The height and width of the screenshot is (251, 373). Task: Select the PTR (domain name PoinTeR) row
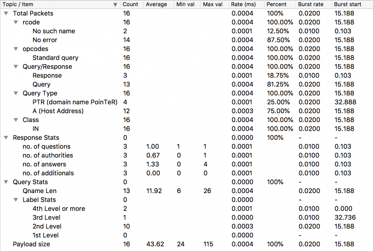(186, 102)
